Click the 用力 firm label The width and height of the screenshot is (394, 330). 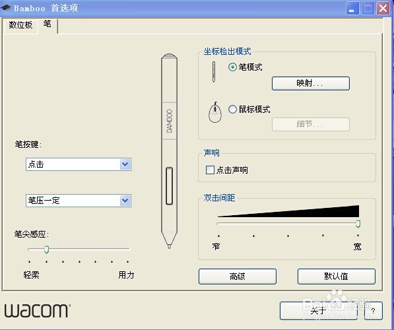pos(126,275)
